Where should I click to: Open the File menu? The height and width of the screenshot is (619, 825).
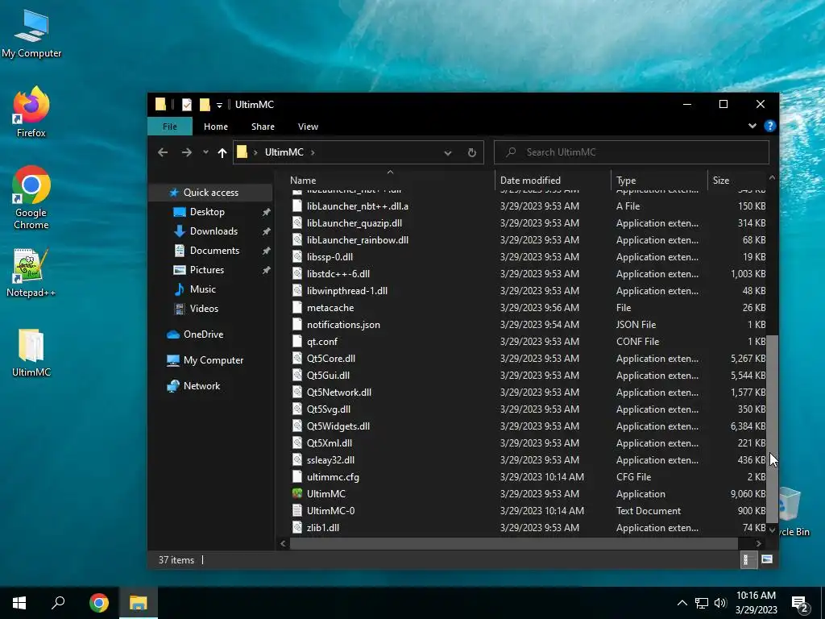169,127
